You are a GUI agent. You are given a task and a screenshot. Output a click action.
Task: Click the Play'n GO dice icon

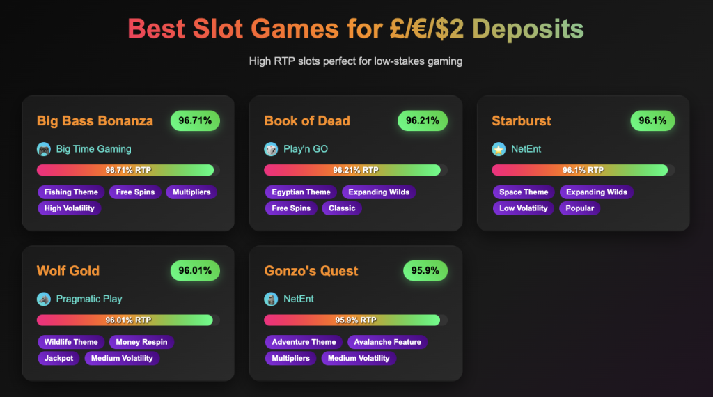[x=271, y=149]
